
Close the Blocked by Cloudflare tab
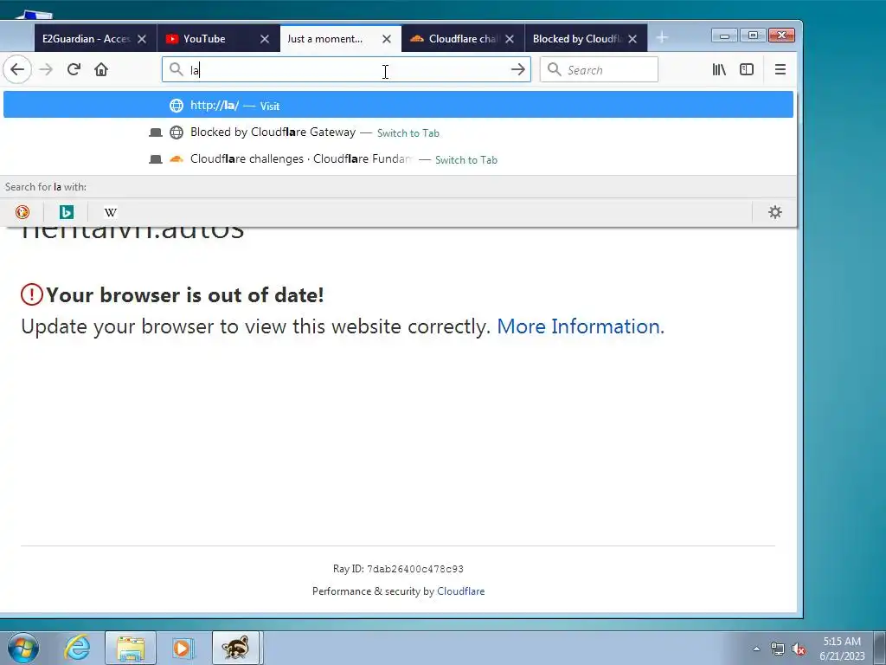pyautogui.click(x=632, y=38)
